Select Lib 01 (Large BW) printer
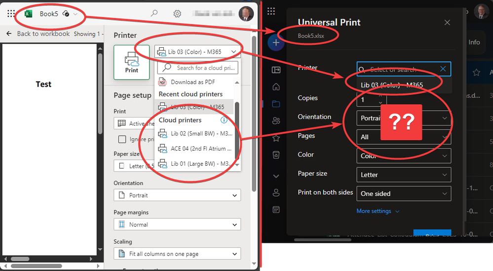The height and width of the screenshot is (271, 493). [194, 164]
